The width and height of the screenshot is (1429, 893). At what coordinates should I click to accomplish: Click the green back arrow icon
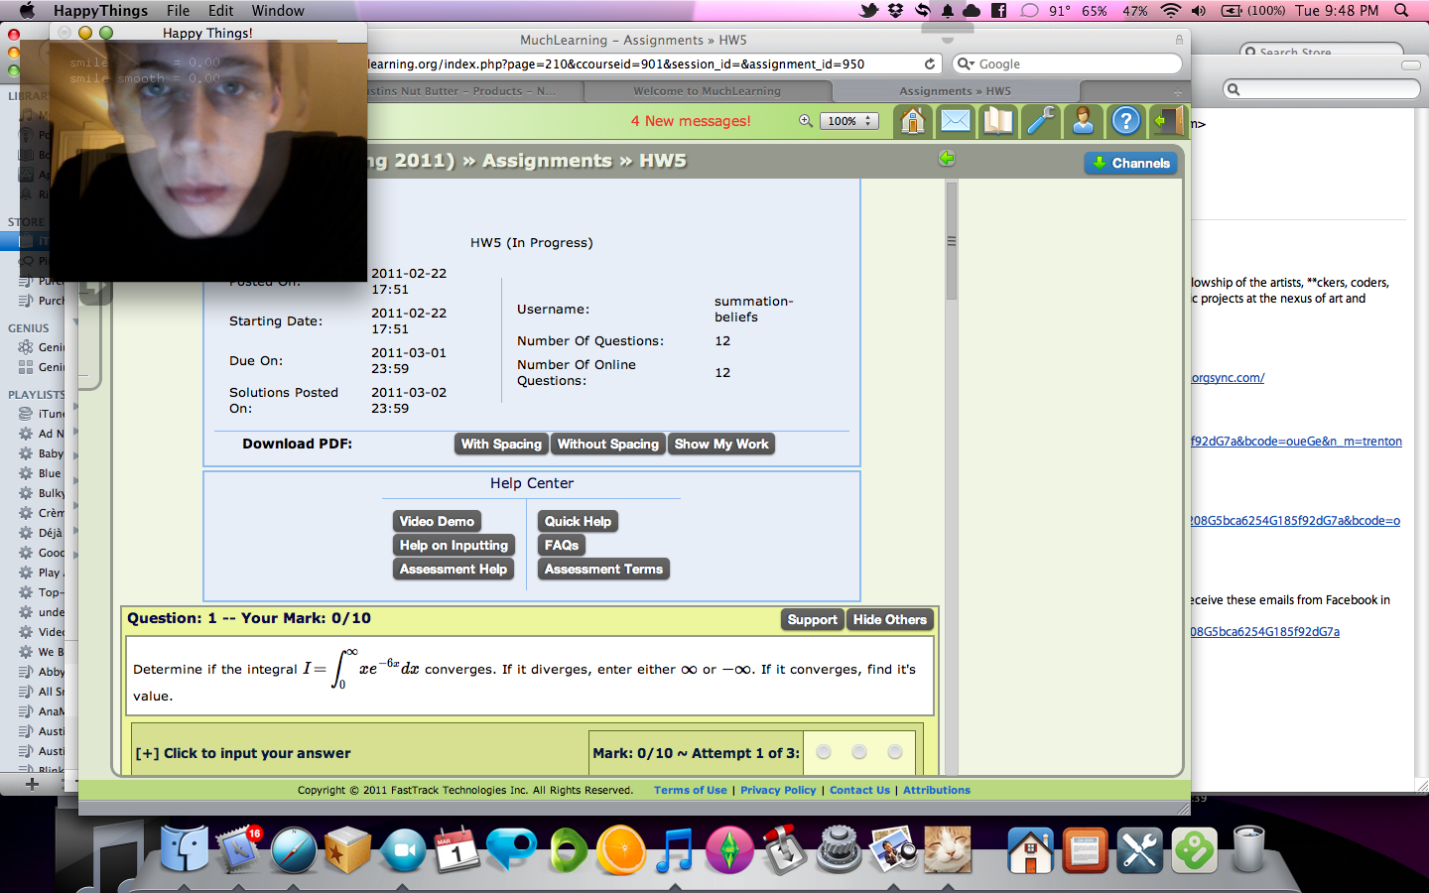[x=947, y=159]
